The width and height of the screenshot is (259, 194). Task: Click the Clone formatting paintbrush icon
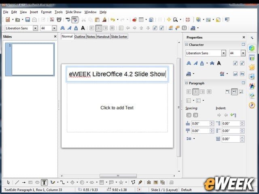coord(104,20)
